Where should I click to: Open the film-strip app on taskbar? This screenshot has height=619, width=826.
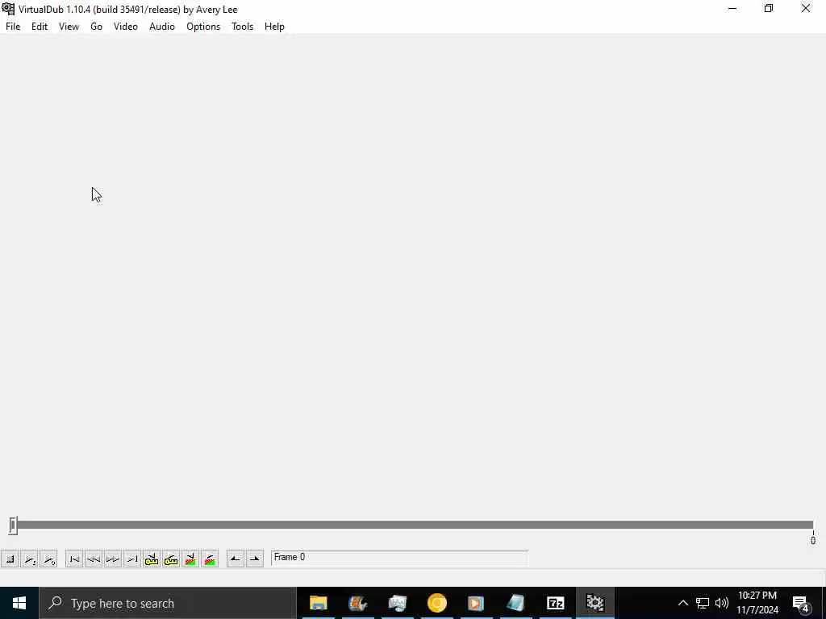click(x=357, y=603)
